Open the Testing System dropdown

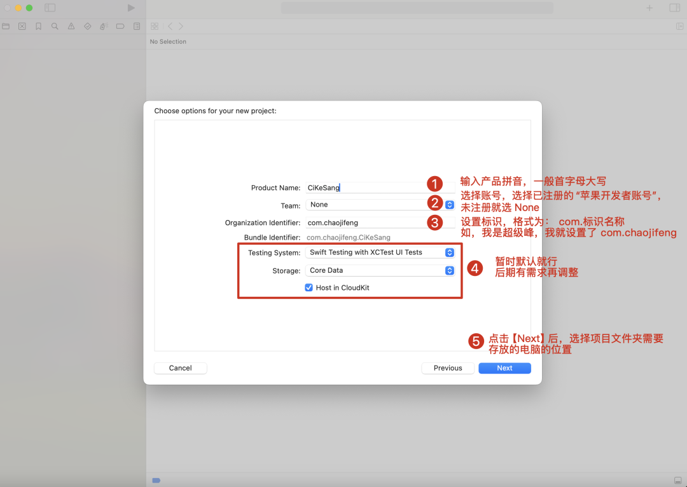point(380,252)
